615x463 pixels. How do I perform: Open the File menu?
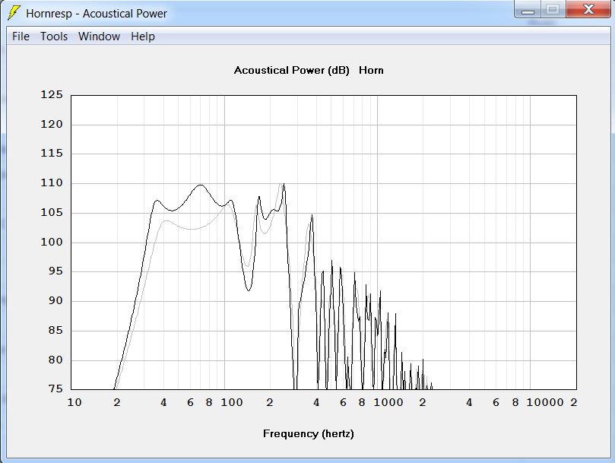(x=21, y=36)
